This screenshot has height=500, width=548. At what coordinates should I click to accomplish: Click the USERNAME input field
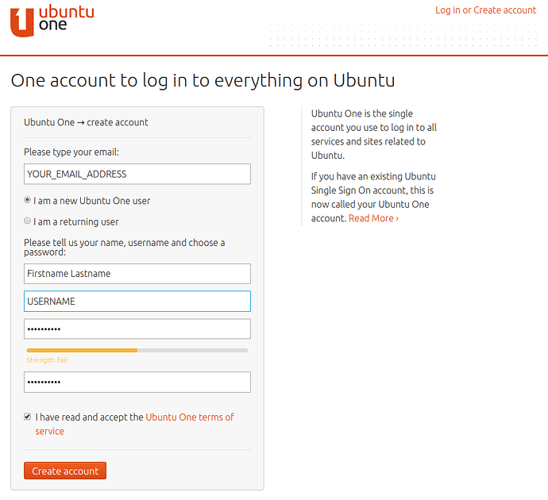pos(137,302)
